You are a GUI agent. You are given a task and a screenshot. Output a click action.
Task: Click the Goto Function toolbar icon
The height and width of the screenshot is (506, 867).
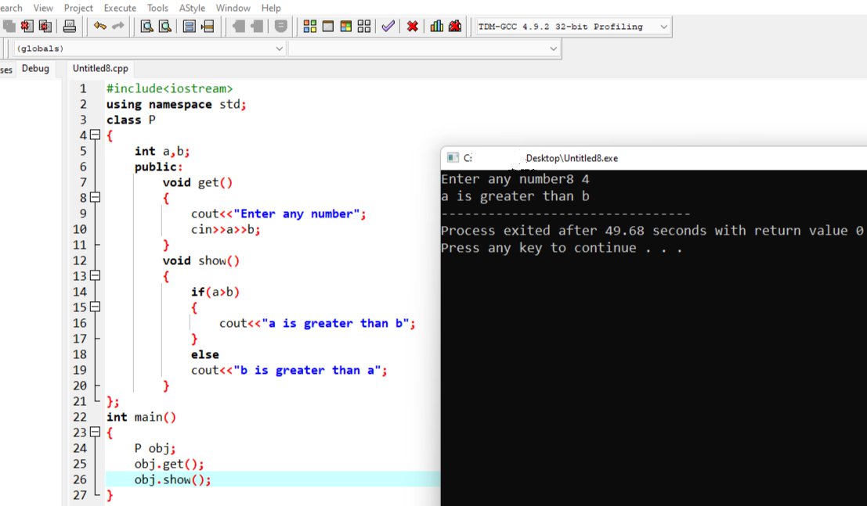click(189, 26)
